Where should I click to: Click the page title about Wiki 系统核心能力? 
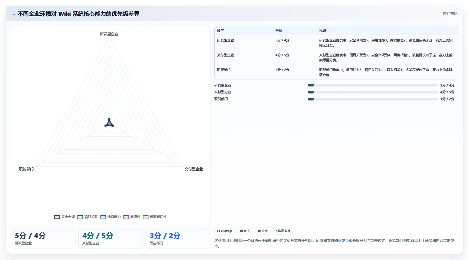point(79,14)
